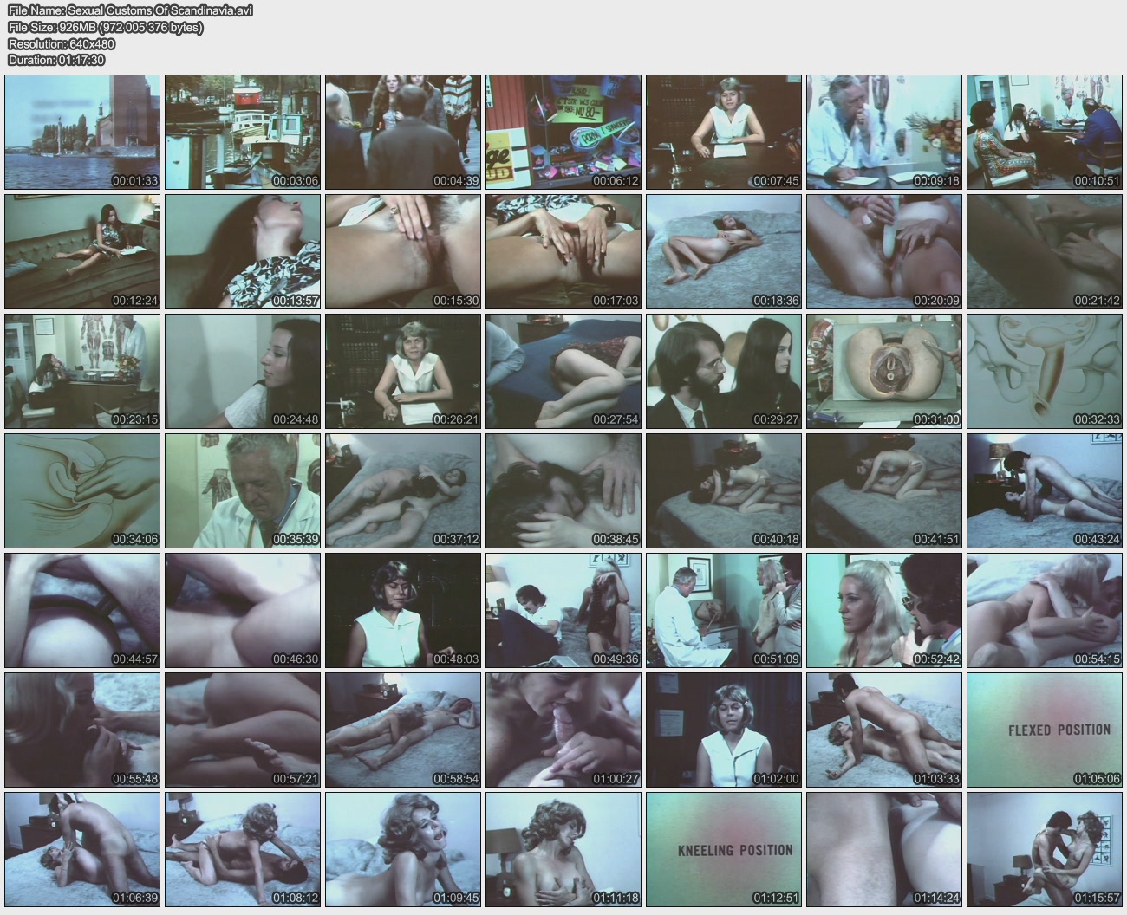Click the File Name text line

(x=130, y=11)
